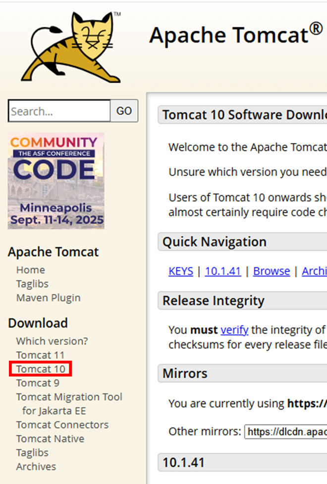327x484 pixels.
Task: Open the Archives link in sidebar
Action: click(36, 467)
